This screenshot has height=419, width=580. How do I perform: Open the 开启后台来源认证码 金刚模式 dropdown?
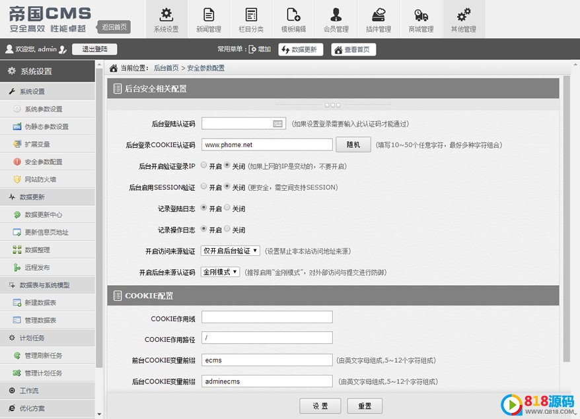220,273
